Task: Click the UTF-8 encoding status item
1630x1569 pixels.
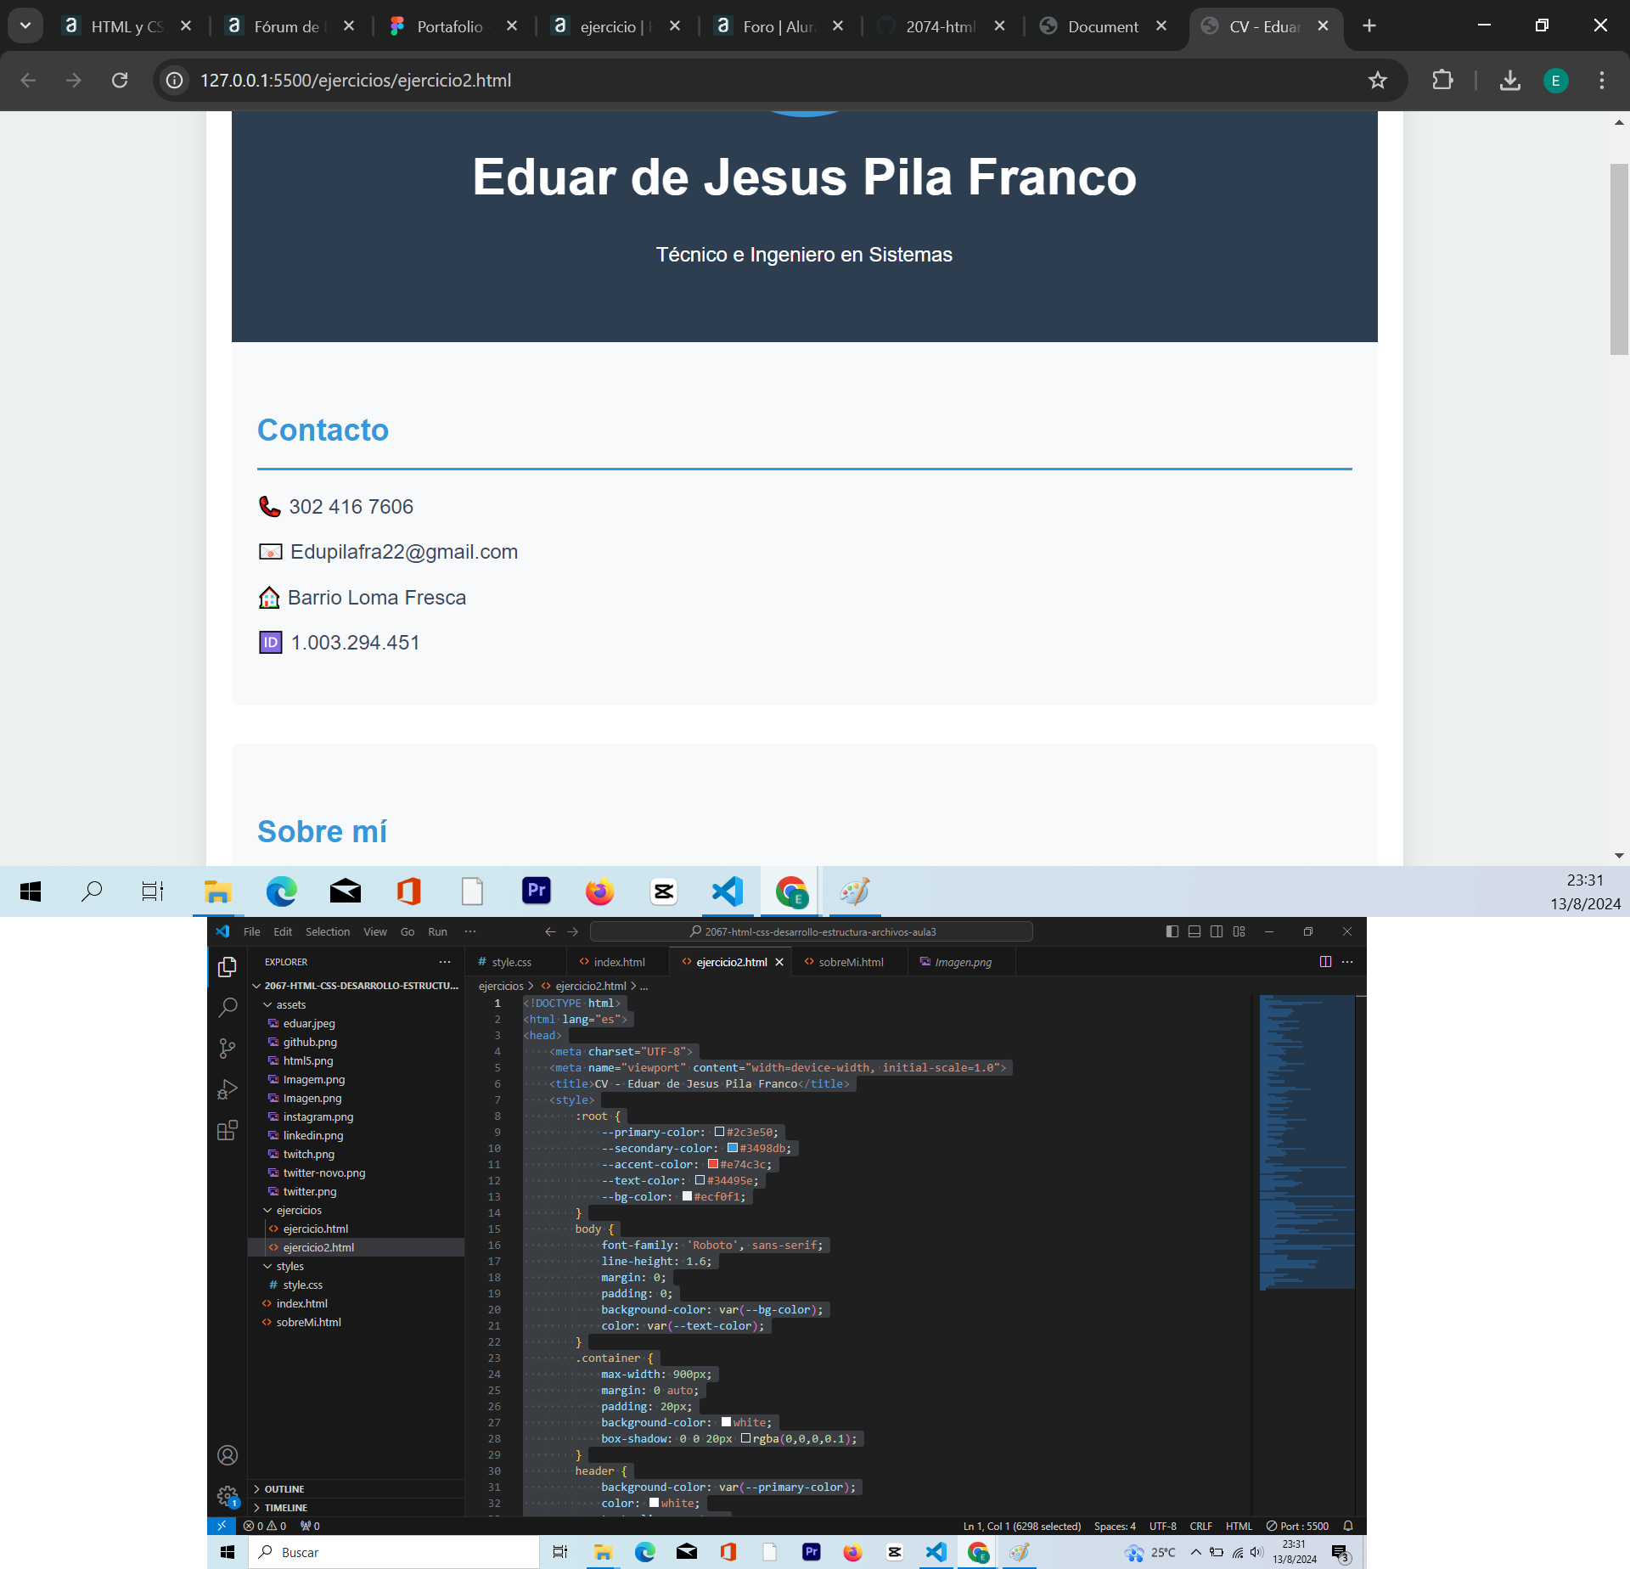Action: (x=1162, y=1526)
